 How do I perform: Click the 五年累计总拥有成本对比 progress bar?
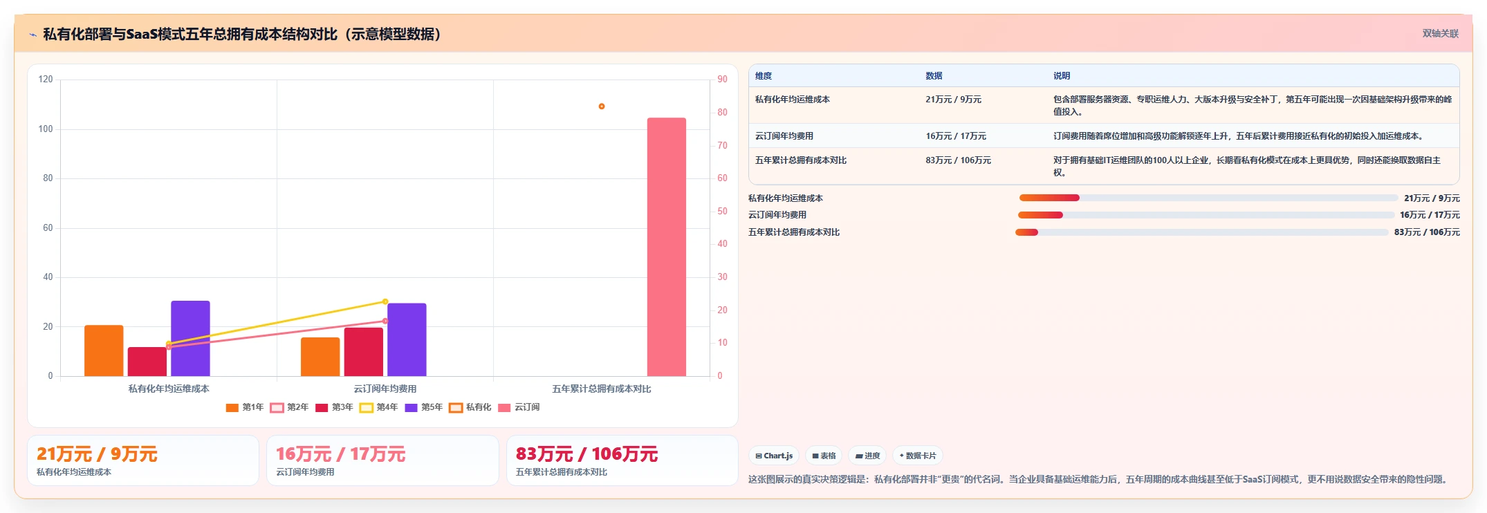1201,232
